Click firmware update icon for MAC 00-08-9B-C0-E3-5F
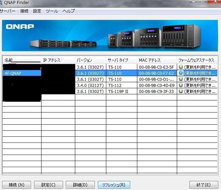The height and width of the screenshot is (190, 221). (181, 67)
